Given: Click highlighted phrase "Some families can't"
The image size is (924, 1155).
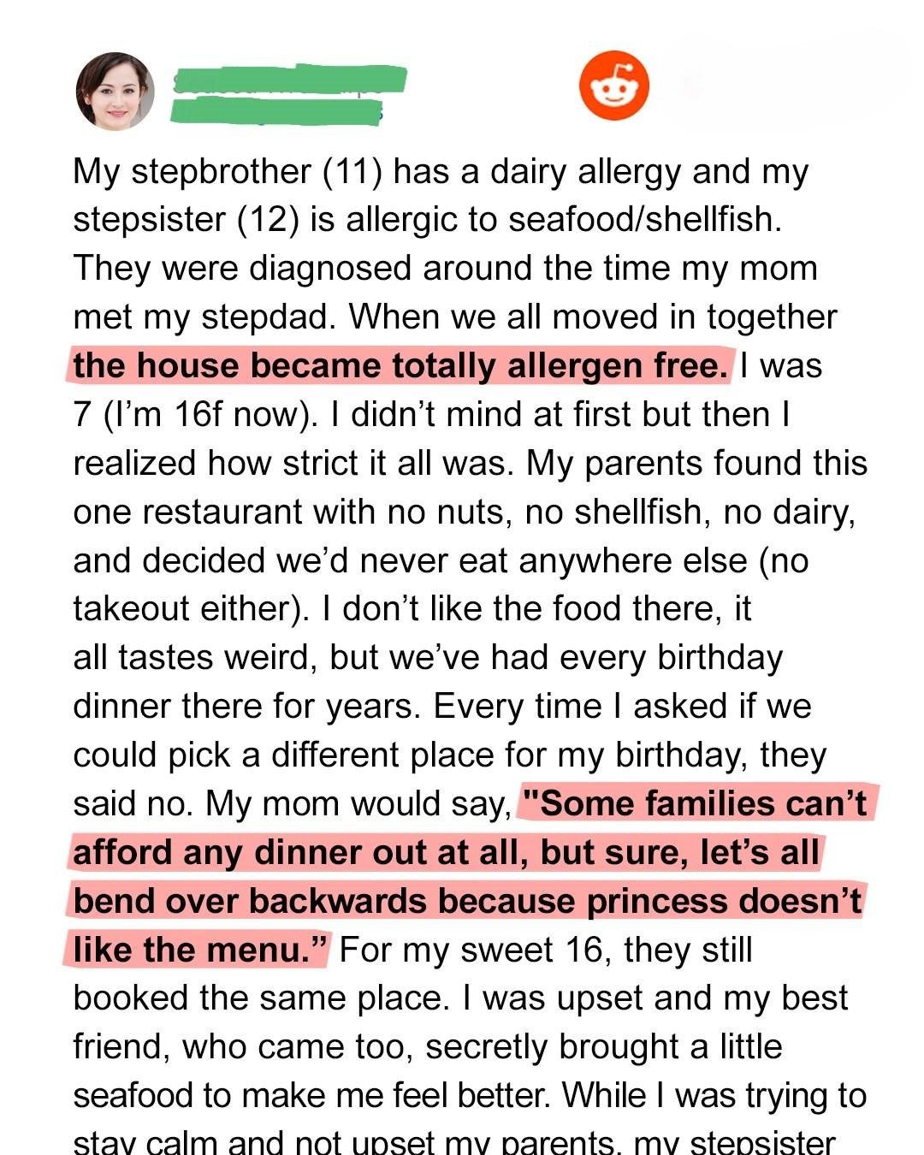Looking at the screenshot, I should point(695,804).
